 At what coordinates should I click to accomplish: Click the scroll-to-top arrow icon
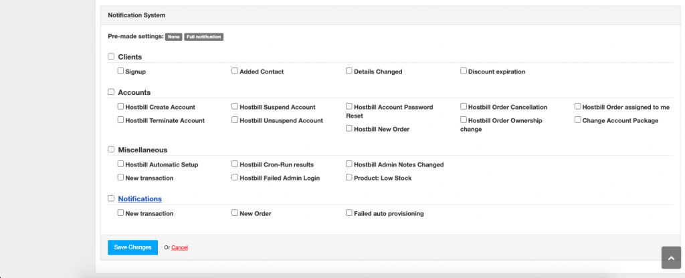click(671, 257)
